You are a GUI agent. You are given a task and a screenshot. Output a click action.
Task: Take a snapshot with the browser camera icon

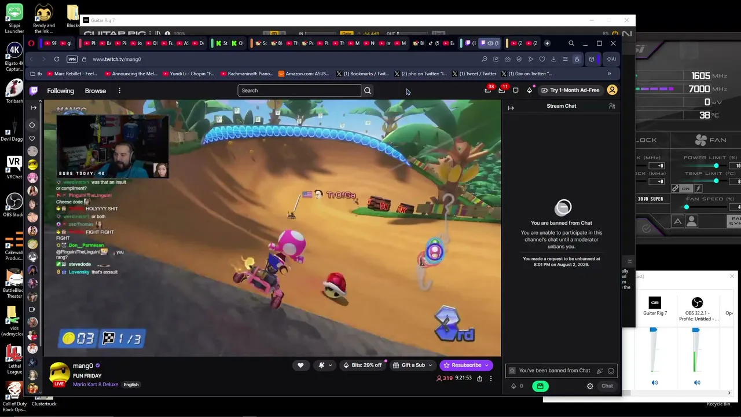click(507, 59)
